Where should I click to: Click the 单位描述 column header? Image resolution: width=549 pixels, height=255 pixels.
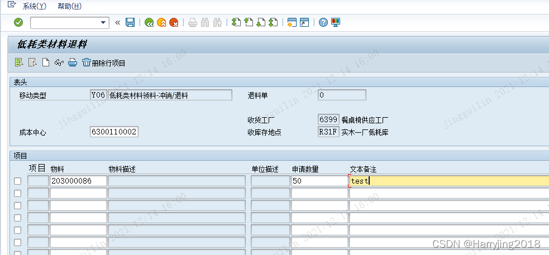pos(265,169)
